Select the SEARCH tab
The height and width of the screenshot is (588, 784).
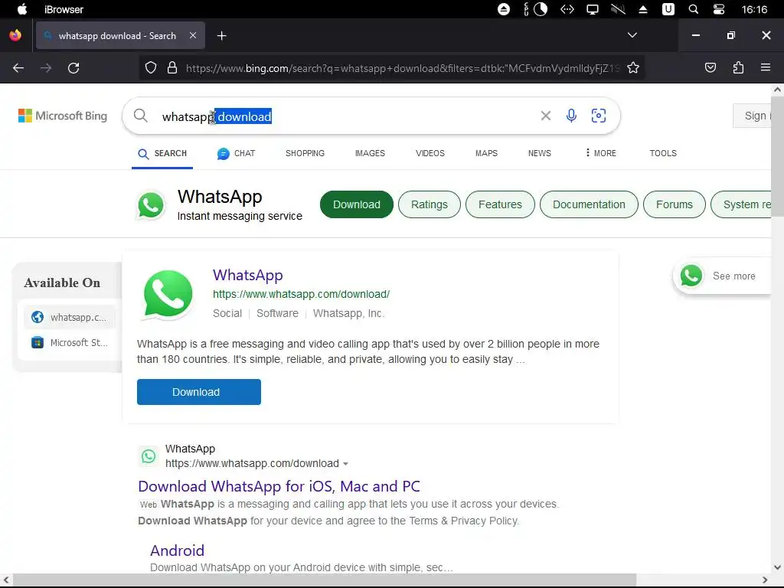tap(162, 153)
